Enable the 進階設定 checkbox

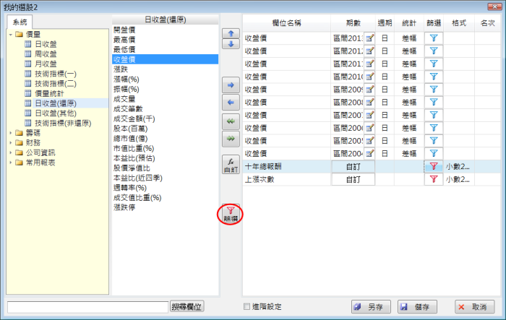pos(247,306)
